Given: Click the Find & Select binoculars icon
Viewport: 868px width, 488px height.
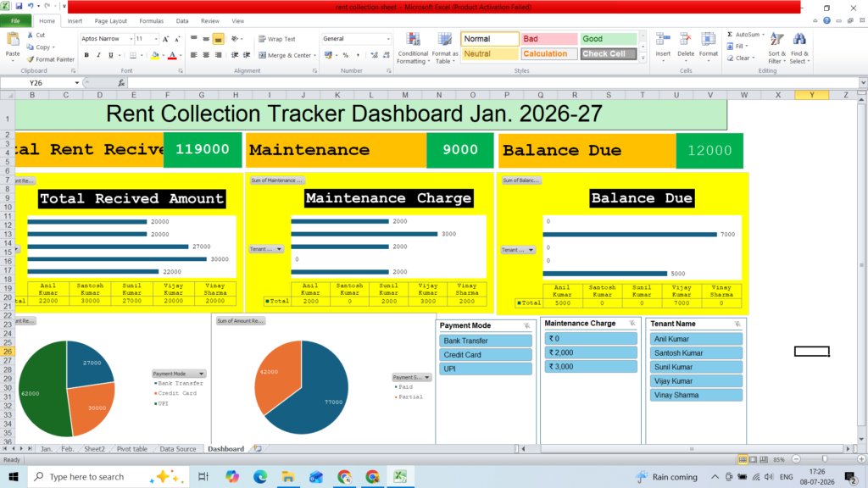Looking at the screenshot, I should pos(798,41).
